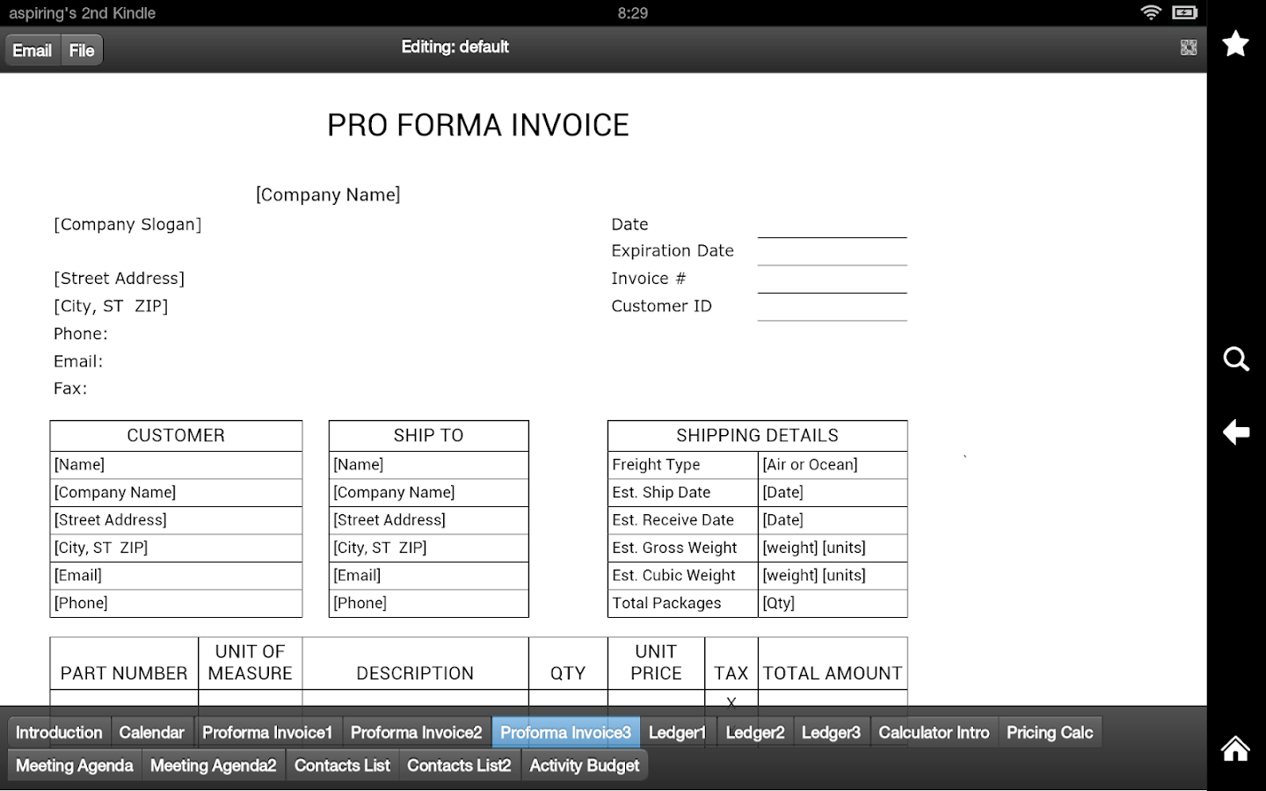Select [City, ST ZIP] in SHIP TO table

coord(429,548)
